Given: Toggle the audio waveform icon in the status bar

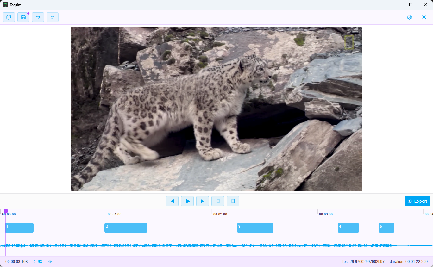Looking at the screenshot, I should point(50,262).
